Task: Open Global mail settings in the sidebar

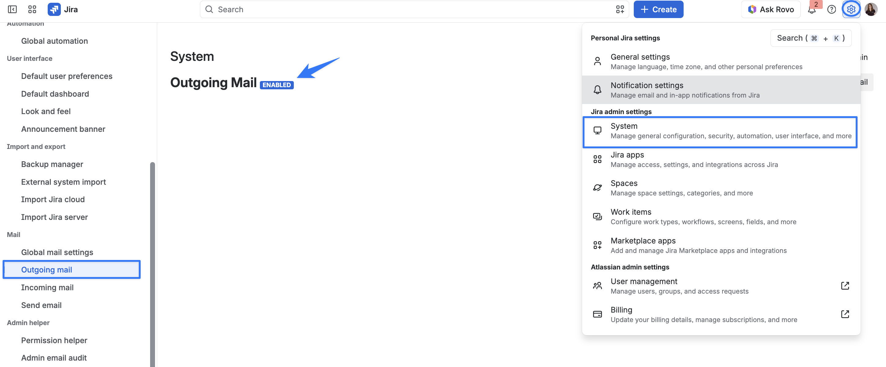Action: 57,252
